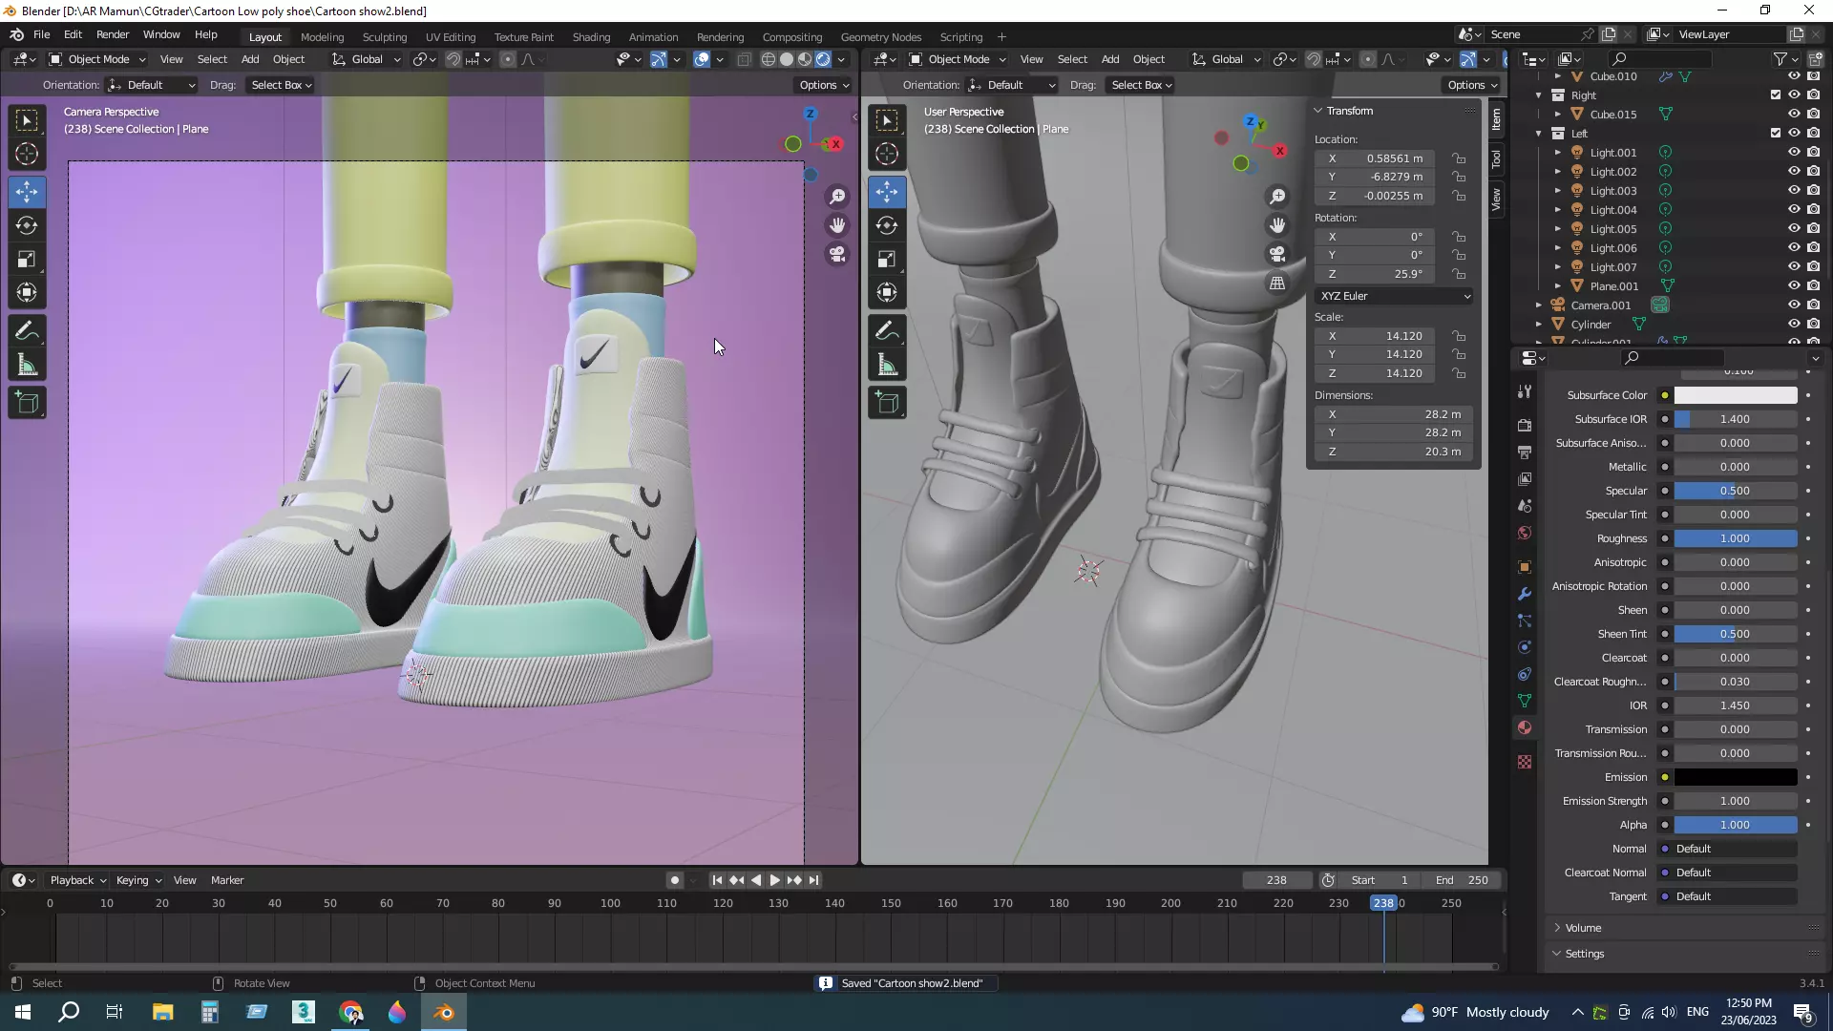Expand the Volume panel
This screenshot has width=1833, height=1031.
[1583, 928]
